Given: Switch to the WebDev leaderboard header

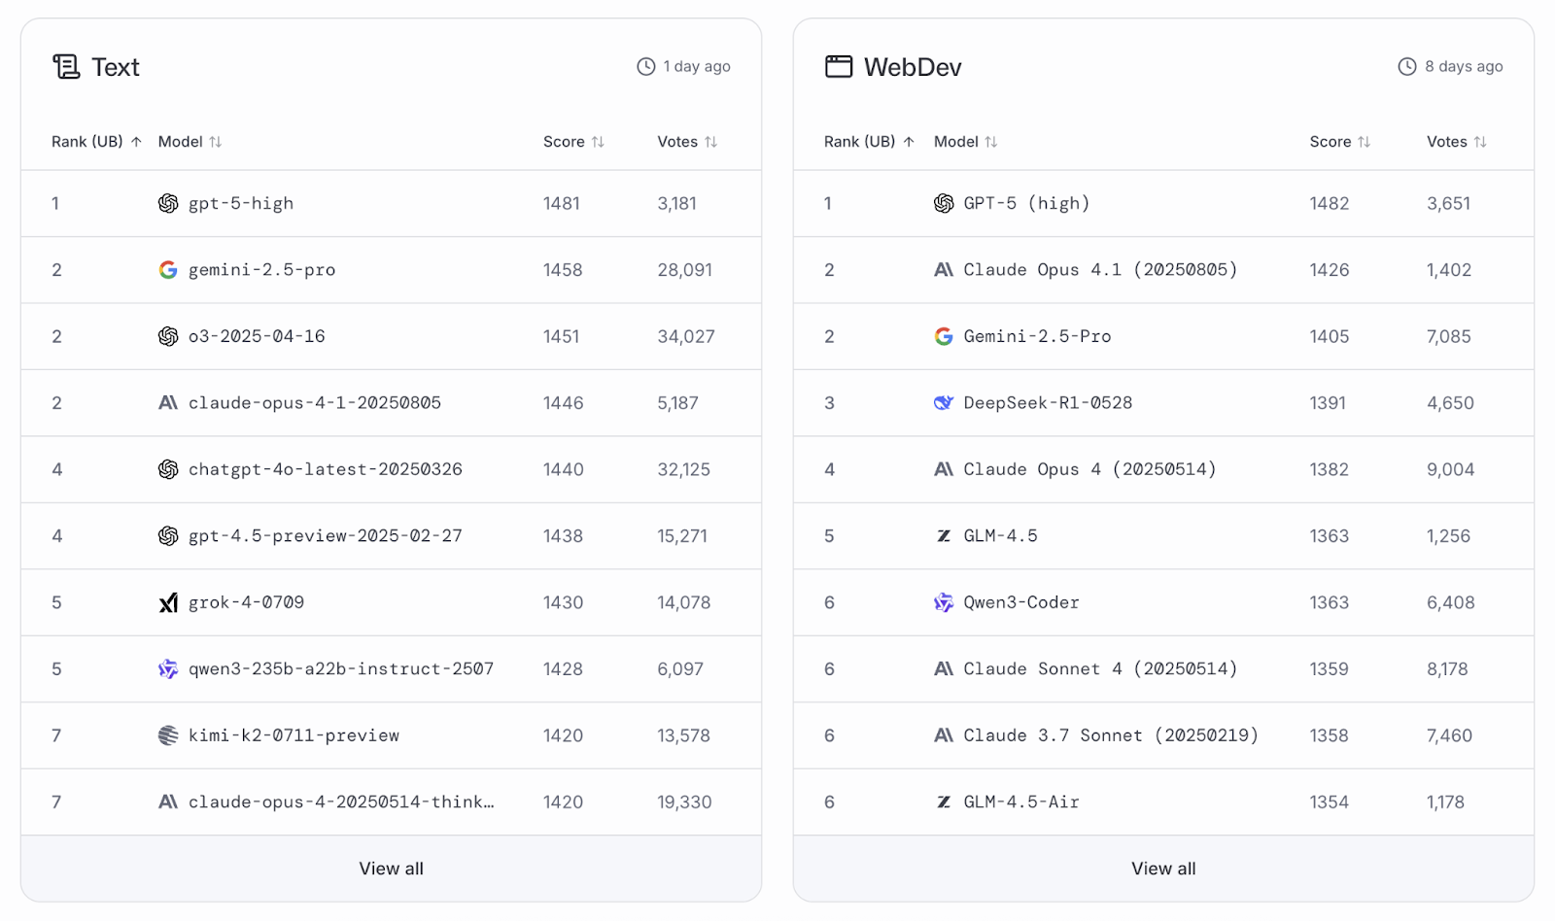Looking at the screenshot, I should (913, 66).
